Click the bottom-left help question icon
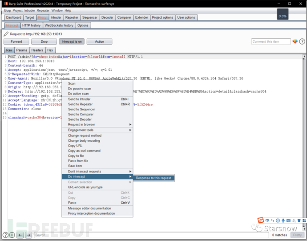 click(5, 235)
